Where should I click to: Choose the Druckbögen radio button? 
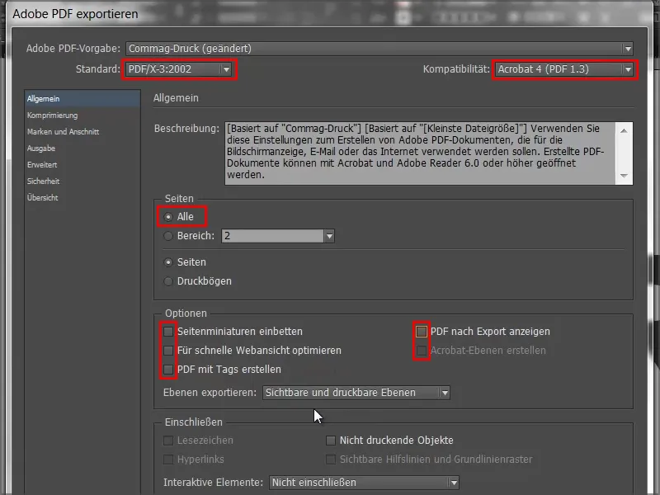click(x=168, y=281)
